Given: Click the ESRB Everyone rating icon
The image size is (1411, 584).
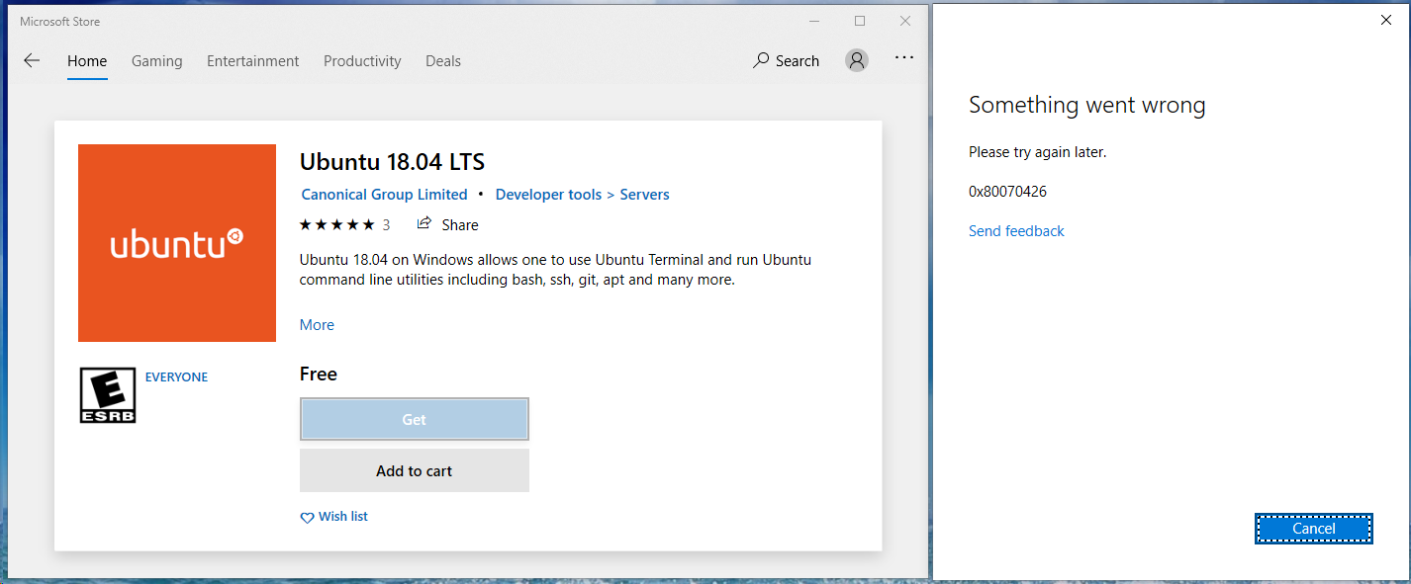Looking at the screenshot, I should pos(107,395).
